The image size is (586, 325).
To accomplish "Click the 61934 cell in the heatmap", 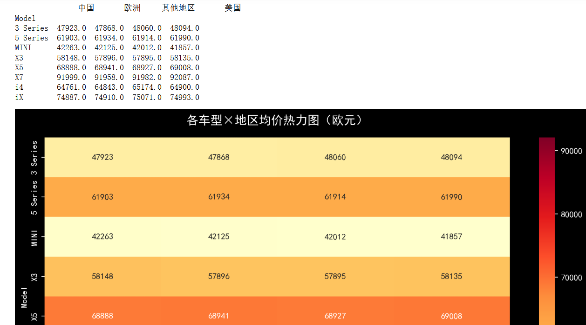I will pyautogui.click(x=218, y=197).
